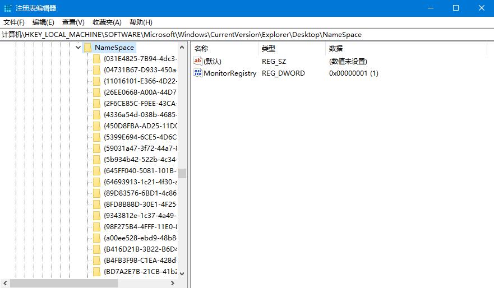
Task: Click folder icon of {8FD8B88D-30E1-4F25 key
Action: click(x=96, y=205)
